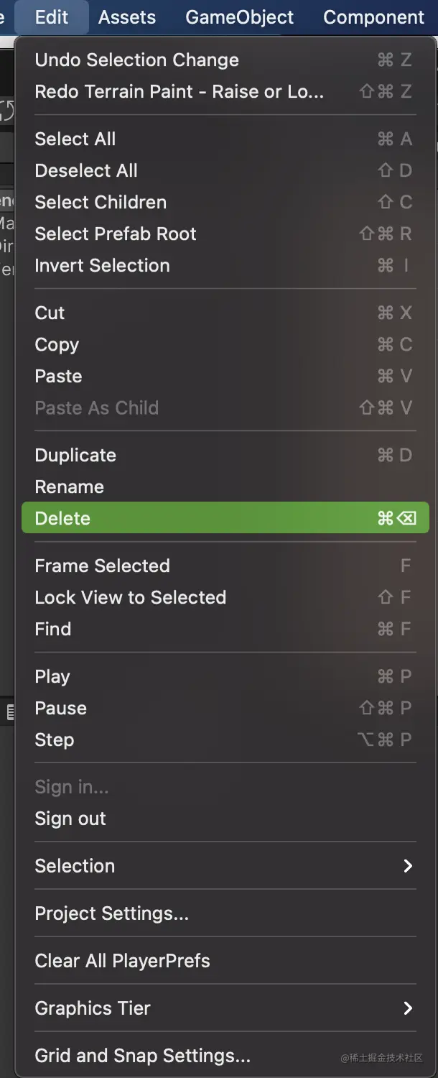Viewport: 438px width, 1078px height.
Task: Open Project Settings...
Action: click(x=111, y=913)
